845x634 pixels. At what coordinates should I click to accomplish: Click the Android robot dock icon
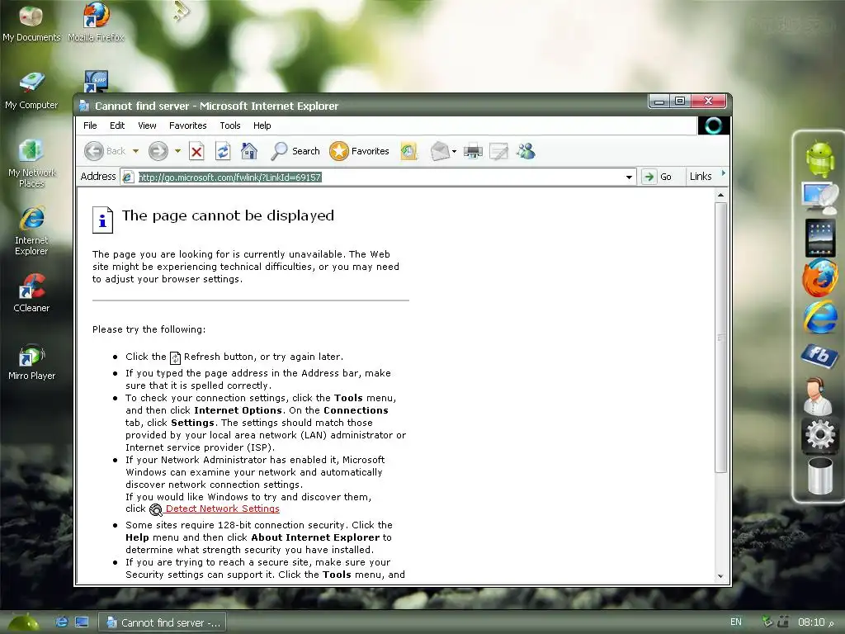[x=819, y=159]
